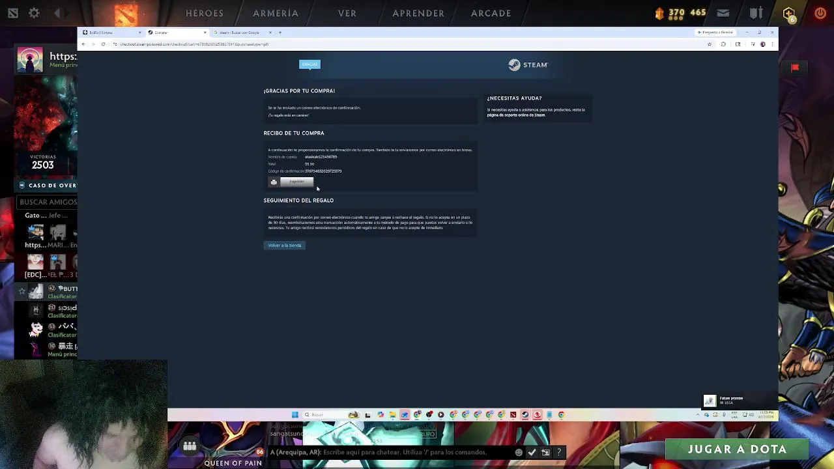Screen dimensions: 834x469
Task: Open the Dota party group icon
Action: (190, 446)
